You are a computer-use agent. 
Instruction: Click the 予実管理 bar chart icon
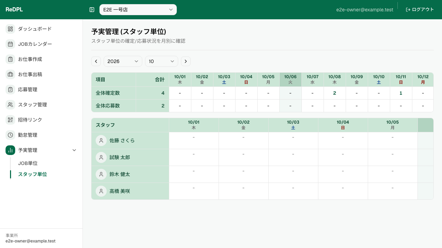[x=10, y=150]
